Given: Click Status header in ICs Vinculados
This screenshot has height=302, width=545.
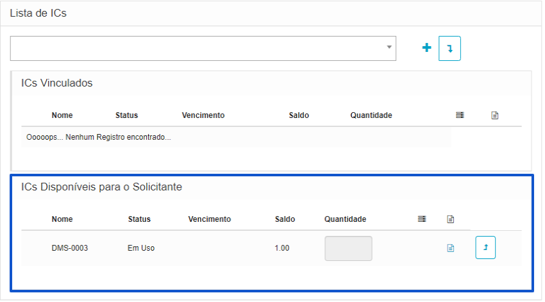Looking at the screenshot, I should click(x=126, y=115).
